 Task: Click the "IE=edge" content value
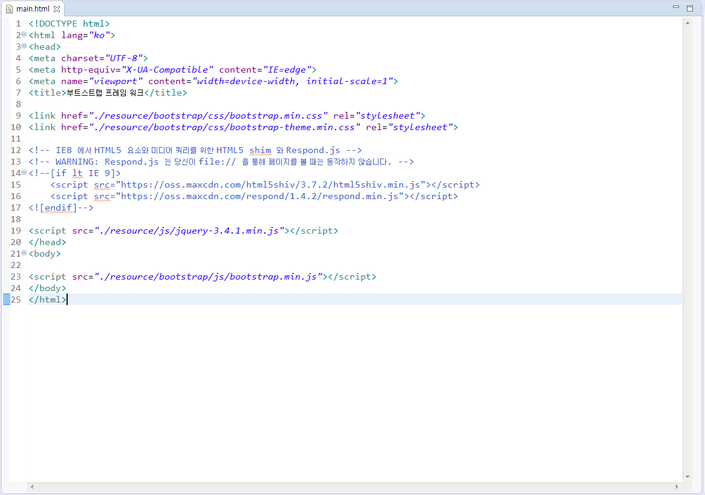point(287,70)
